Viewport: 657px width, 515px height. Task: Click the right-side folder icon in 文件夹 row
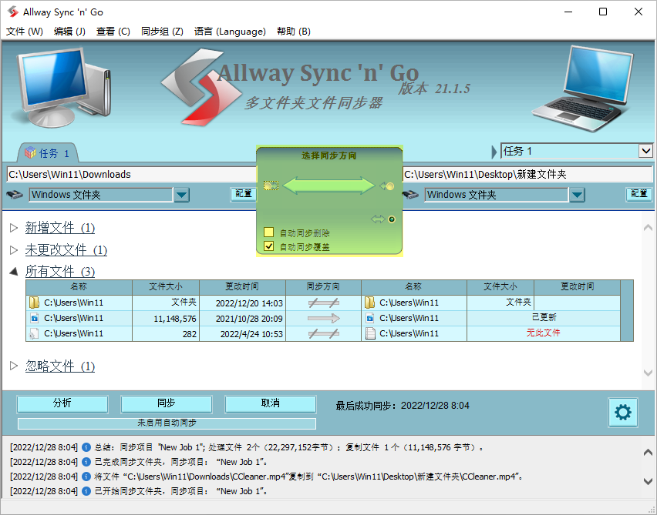[x=369, y=303]
